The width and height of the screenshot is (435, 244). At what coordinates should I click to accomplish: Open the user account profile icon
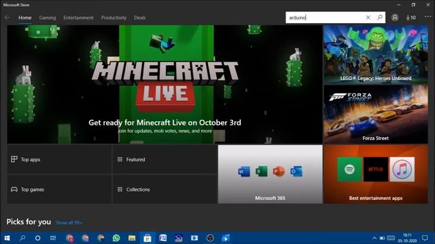pyautogui.click(x=395, y=18)
